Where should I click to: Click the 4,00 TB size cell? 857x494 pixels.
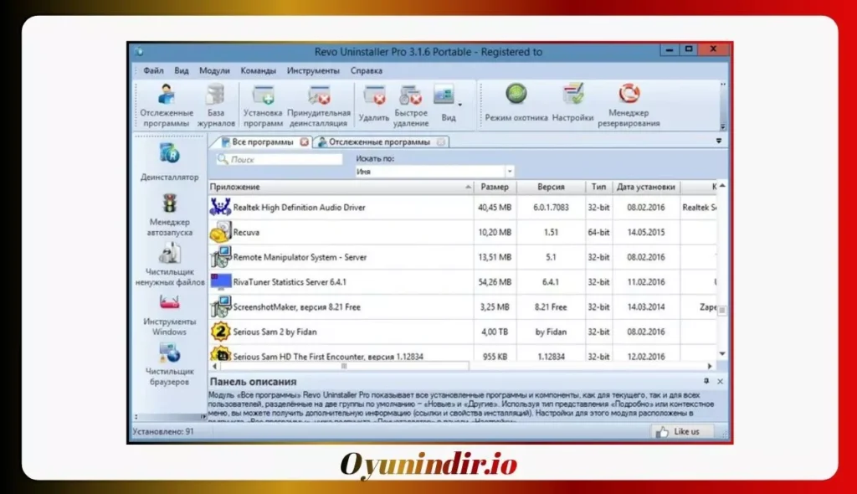point(495,332)
